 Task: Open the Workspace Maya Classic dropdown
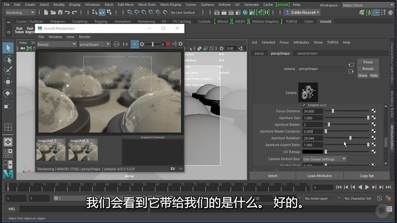368,5
